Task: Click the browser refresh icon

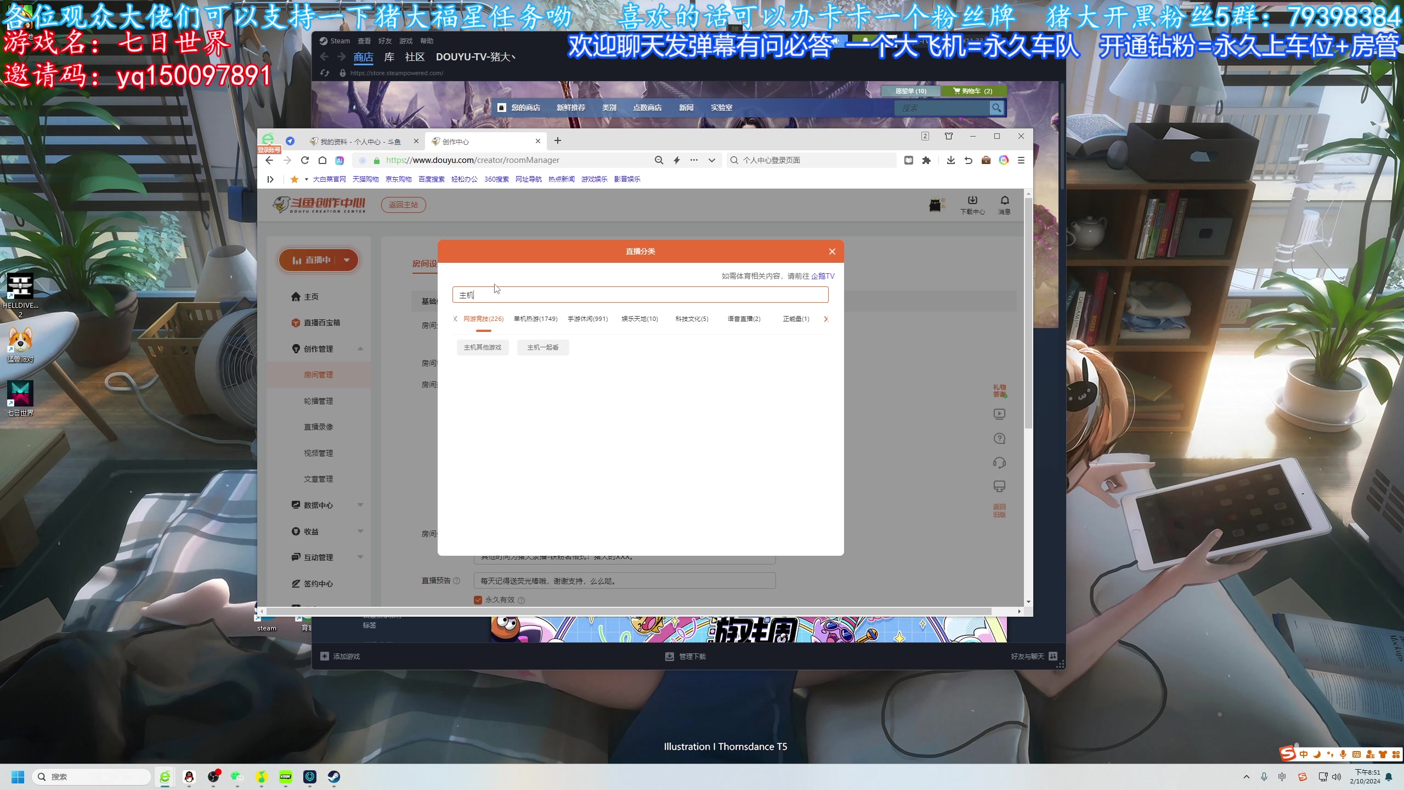Action: (x=305, y=160)
